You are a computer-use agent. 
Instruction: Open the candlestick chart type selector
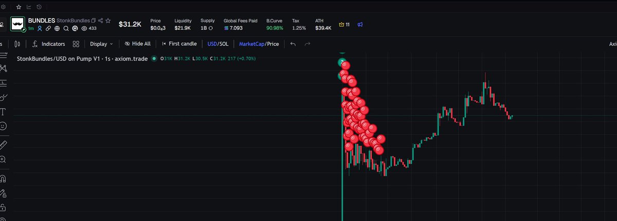click(17, 44)
